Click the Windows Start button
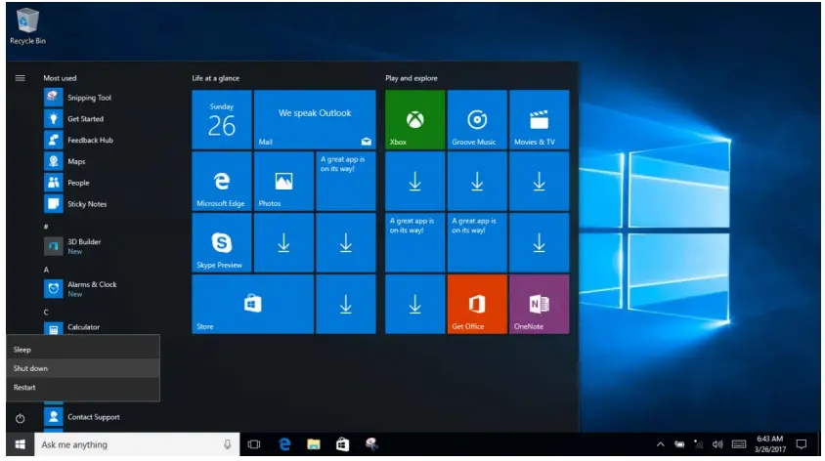Viewport: 825px width, 461px height. pyautogui.click(x=20, y=444)
